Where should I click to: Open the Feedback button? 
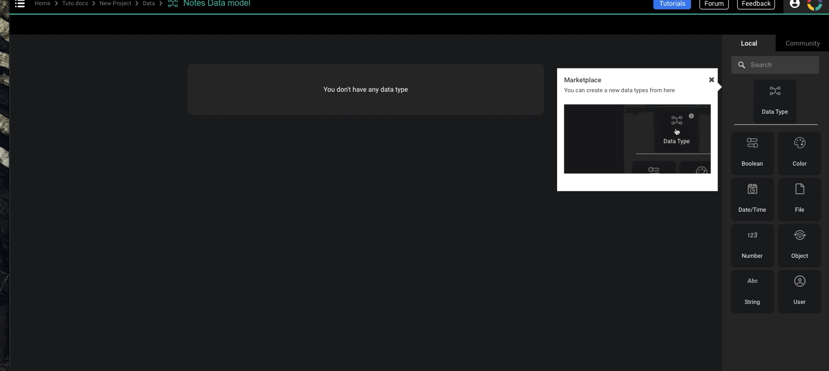pos(756,4)
